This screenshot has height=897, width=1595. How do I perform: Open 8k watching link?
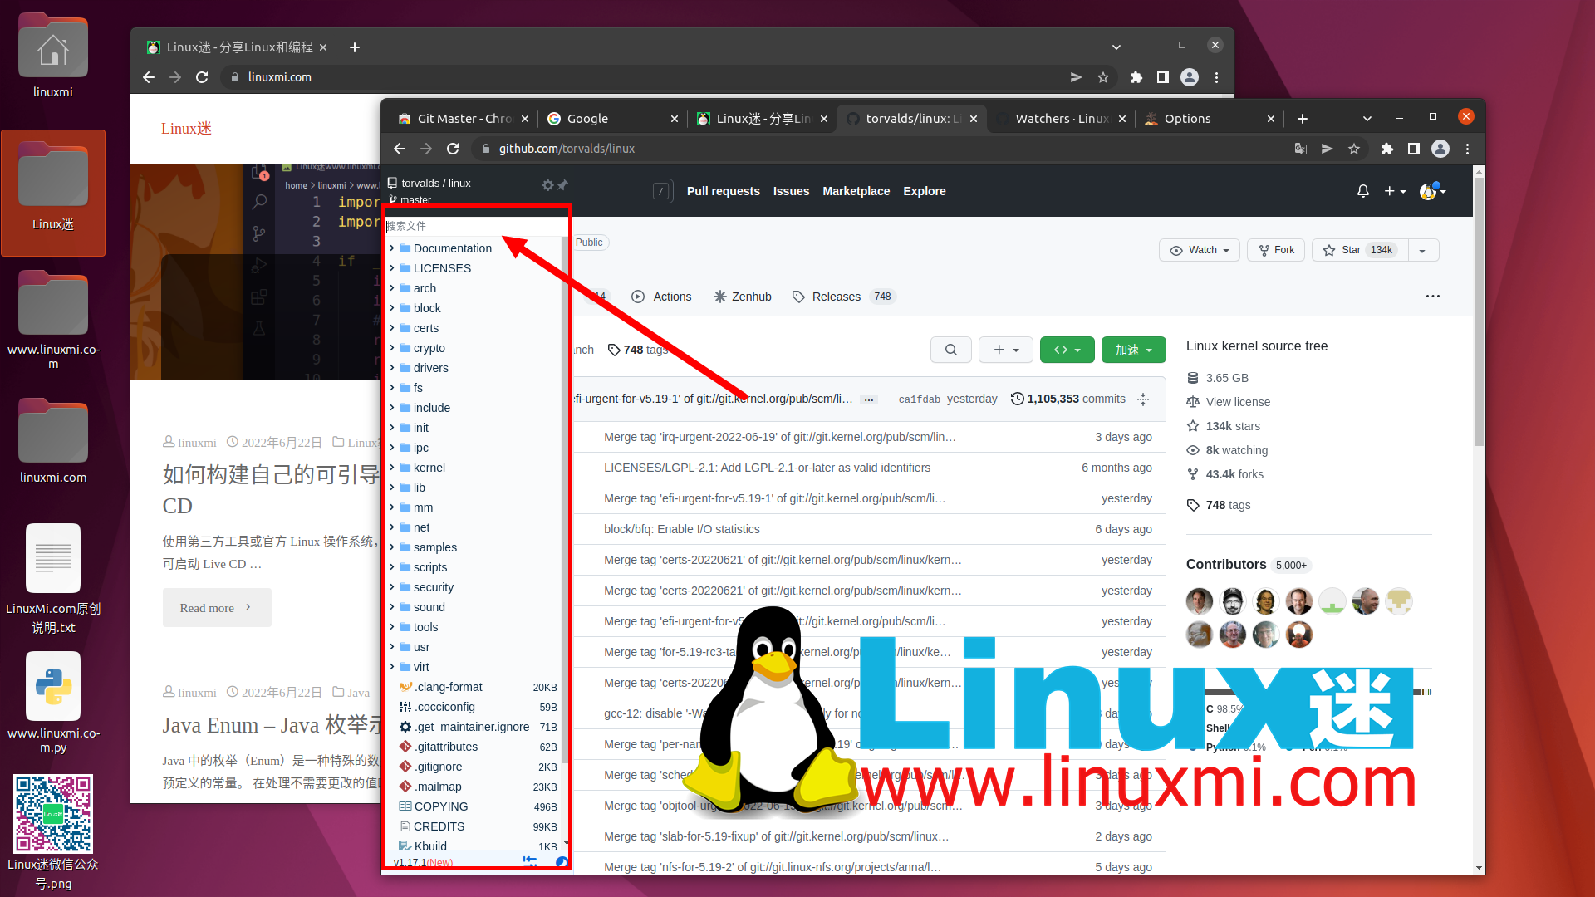pos(1227,450)
